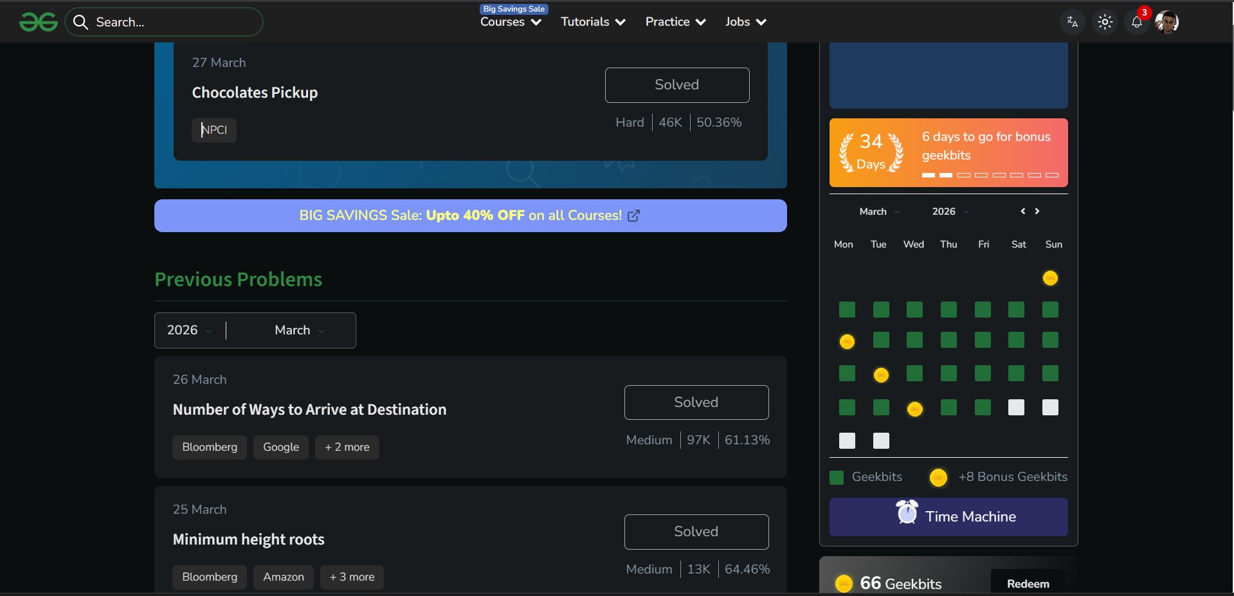The width and height of the screenshot is (1234, 596).
Task: Open the user profile avatar
Action: tap(1166, 22)
